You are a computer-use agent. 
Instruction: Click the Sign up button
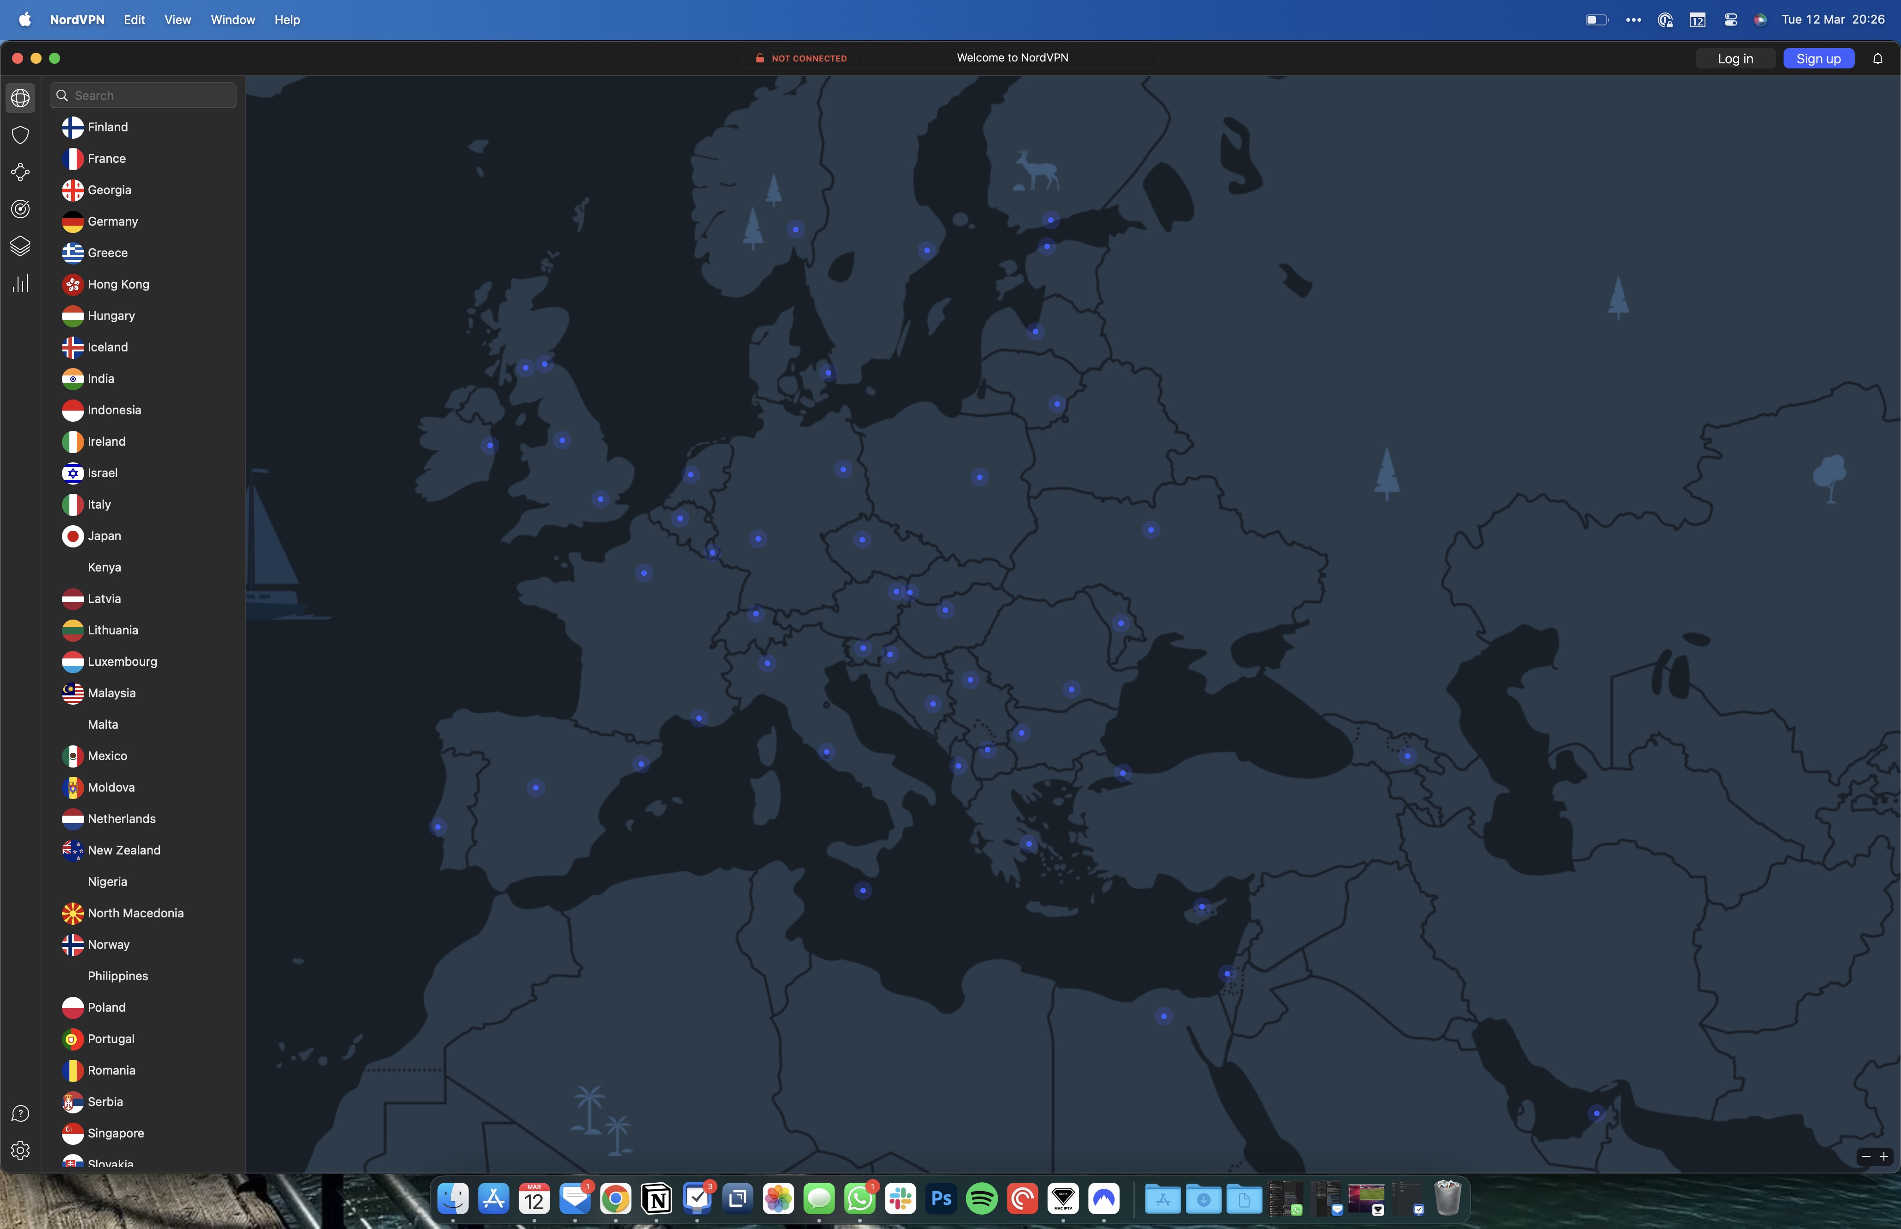[1818, 58]
